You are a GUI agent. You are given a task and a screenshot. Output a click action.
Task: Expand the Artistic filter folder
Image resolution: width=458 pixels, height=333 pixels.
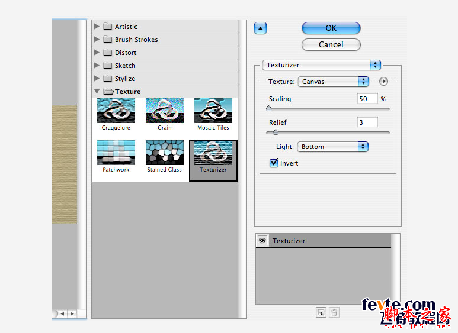pyautogui.click(x=97, y=27)
